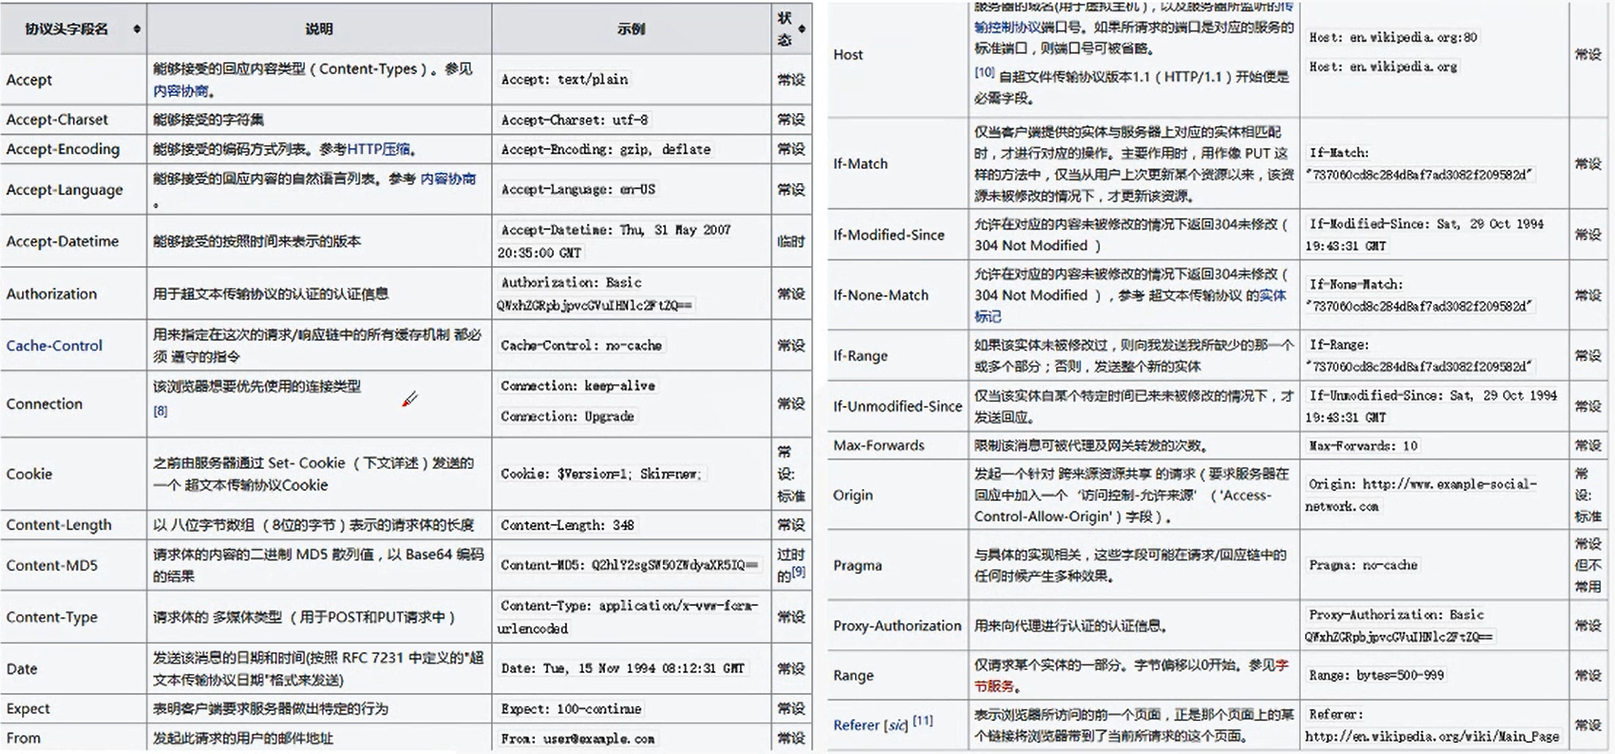Select the Pragma header name
Viewport: 1615px width, 754px height.
(x=857, y=565)
